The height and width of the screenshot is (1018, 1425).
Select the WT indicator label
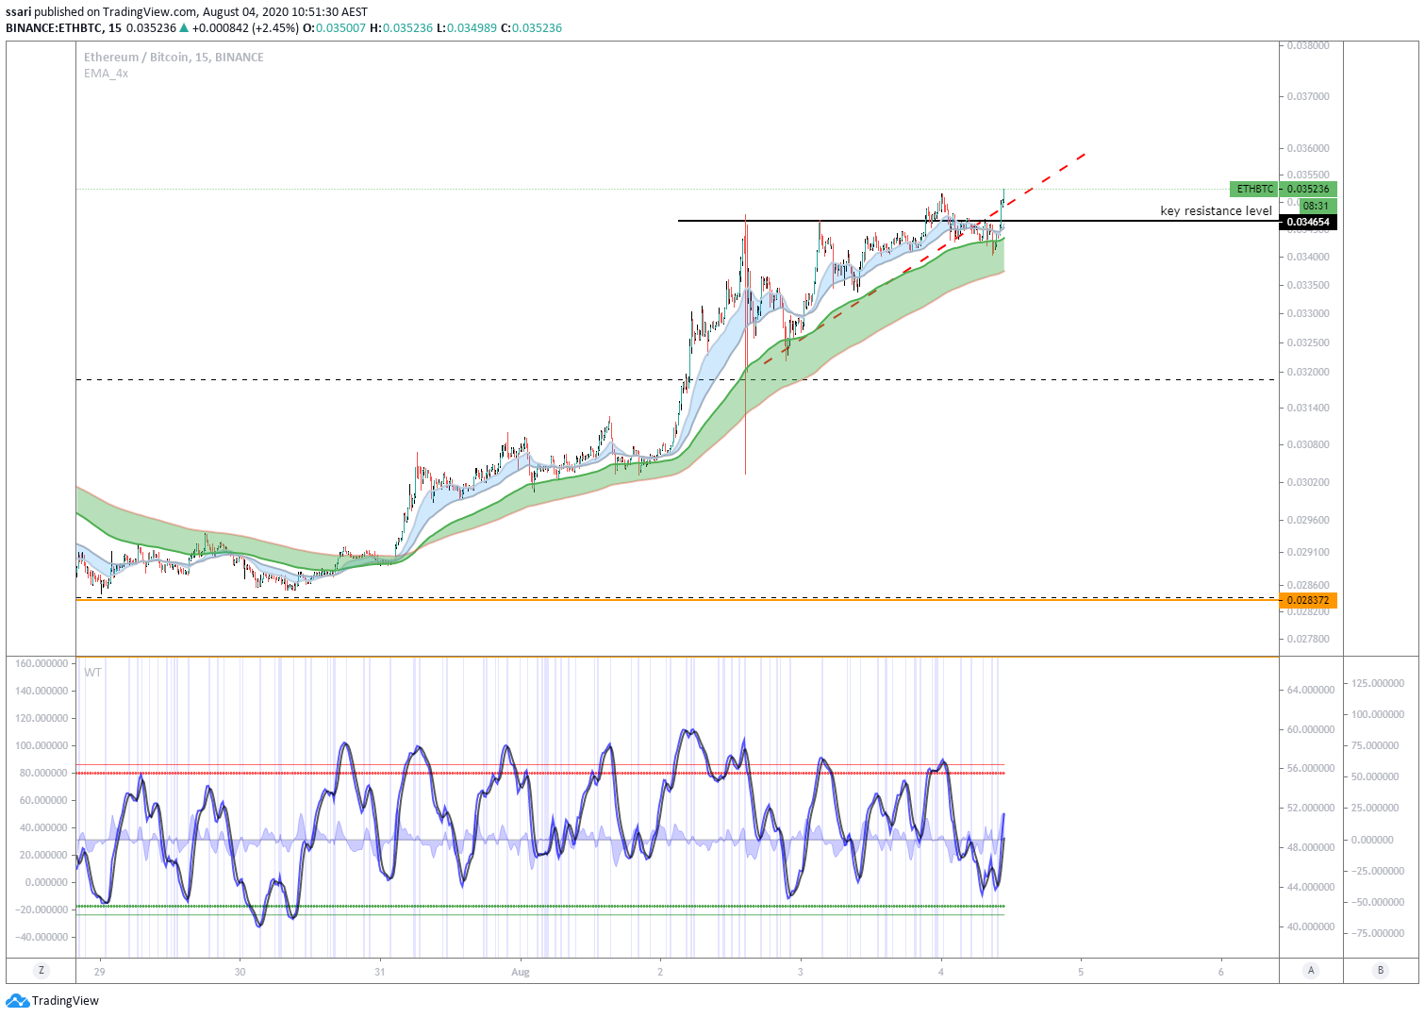pyautogui.click(x=92, y=673)
